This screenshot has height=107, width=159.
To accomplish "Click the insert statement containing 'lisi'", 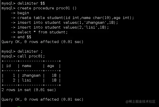I will 63,27.
